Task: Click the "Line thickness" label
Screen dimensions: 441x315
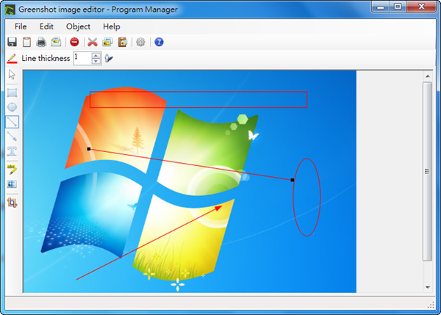Action: [46, 58]
